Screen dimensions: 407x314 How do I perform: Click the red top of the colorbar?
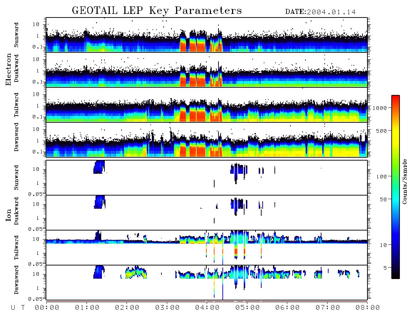tap(396, 99)
